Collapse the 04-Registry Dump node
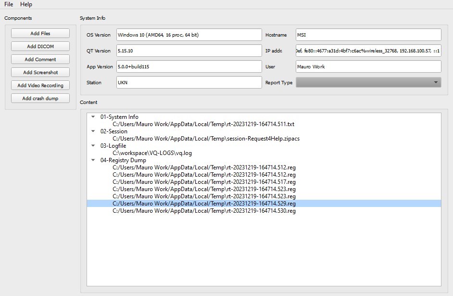Viewport: 453px width, 296px height. pyautogui.click(x=93, y=160)
